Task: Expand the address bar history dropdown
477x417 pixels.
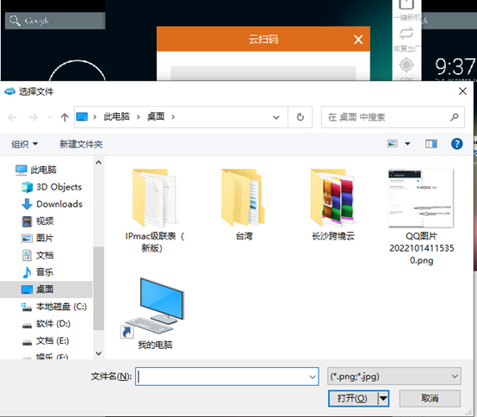Action: pyautogui.click(x=276, y=117)
